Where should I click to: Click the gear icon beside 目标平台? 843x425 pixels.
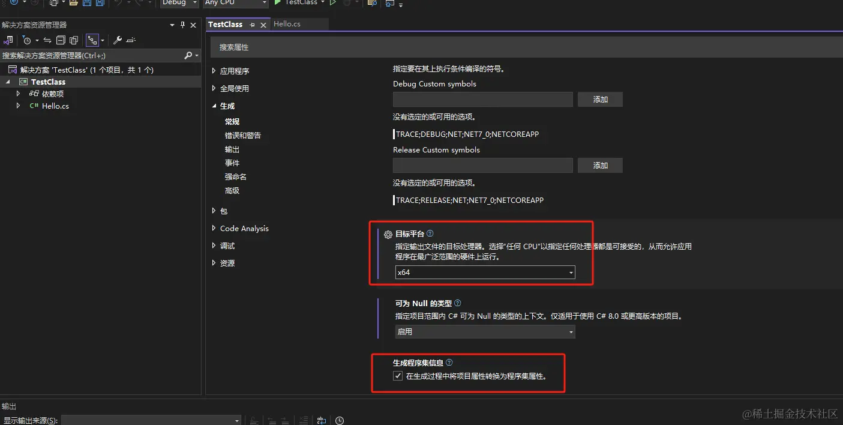(388, 234)
